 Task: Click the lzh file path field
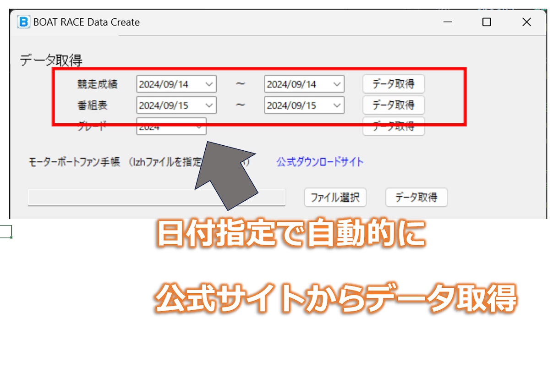(157, 198)
